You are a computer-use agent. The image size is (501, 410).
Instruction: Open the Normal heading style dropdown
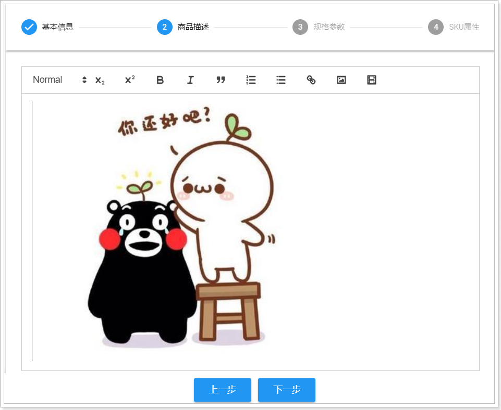pos(48,80)
